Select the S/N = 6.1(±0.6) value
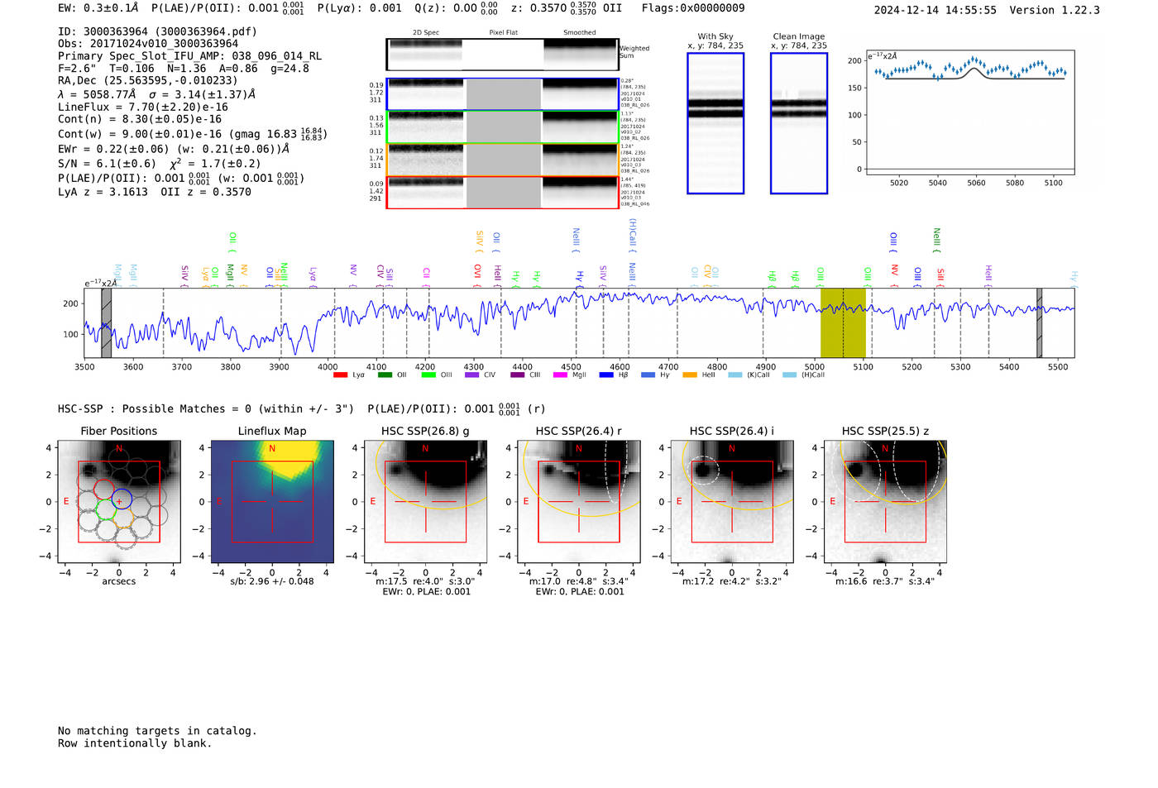Image resolution: width=1158 pixels, height=788 pixels. click(107, 164)
